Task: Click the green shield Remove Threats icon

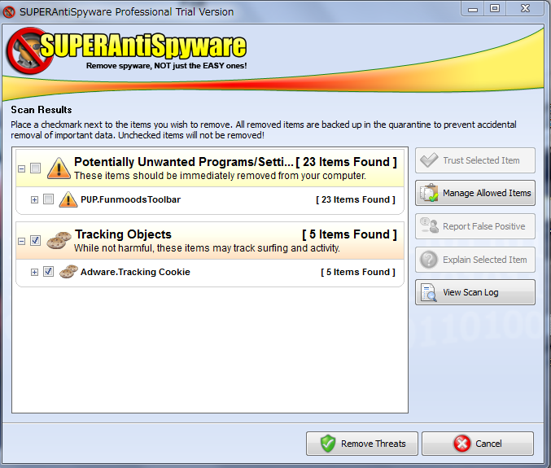Action: (328, 444)
